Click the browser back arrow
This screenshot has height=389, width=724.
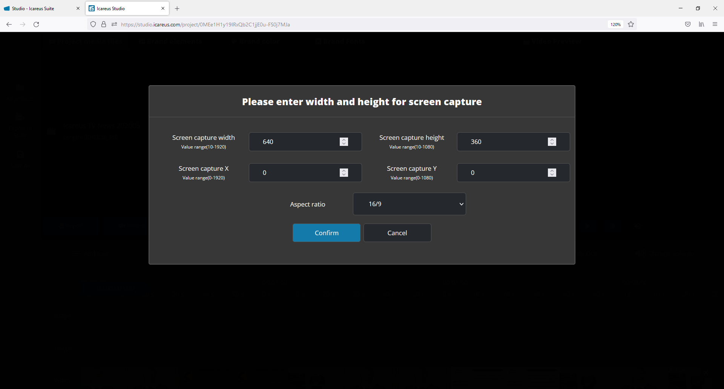point(9,25)
